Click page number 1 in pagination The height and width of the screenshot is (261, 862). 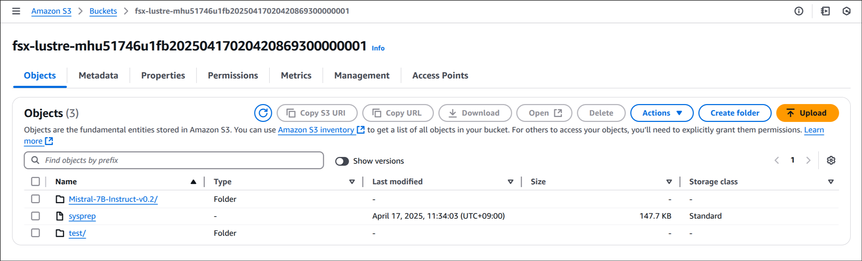tap(793, 160)
